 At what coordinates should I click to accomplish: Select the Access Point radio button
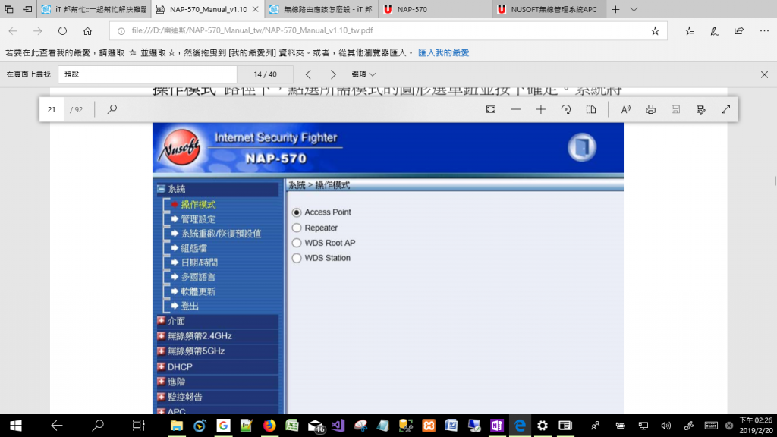click(297, 212)
